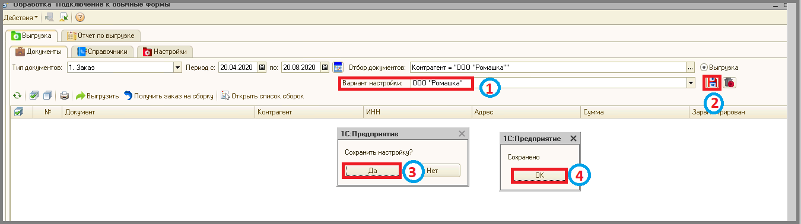
Task: Open the Действия menu
Action: click(x=21, y=18)
